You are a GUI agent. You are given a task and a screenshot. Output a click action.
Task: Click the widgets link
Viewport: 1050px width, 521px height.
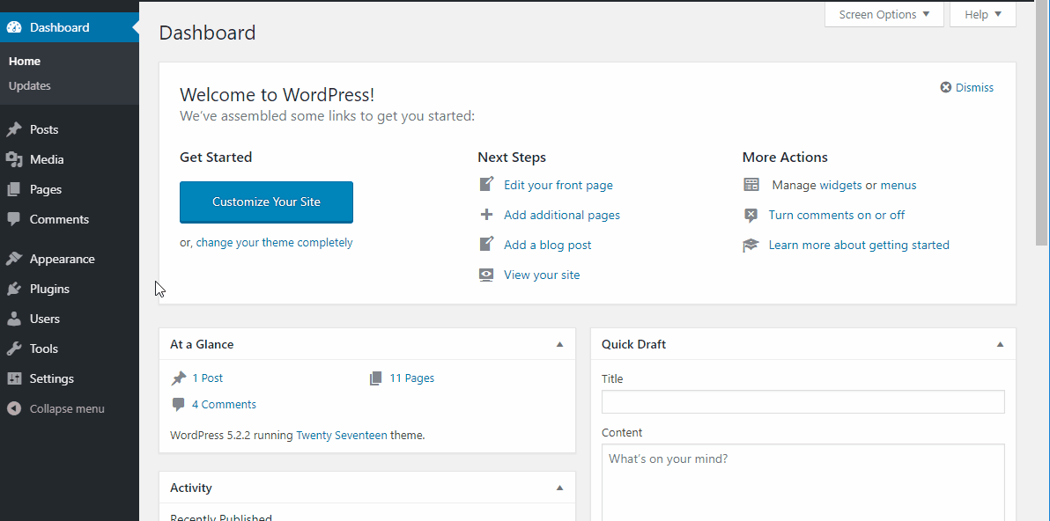[840, 186]
